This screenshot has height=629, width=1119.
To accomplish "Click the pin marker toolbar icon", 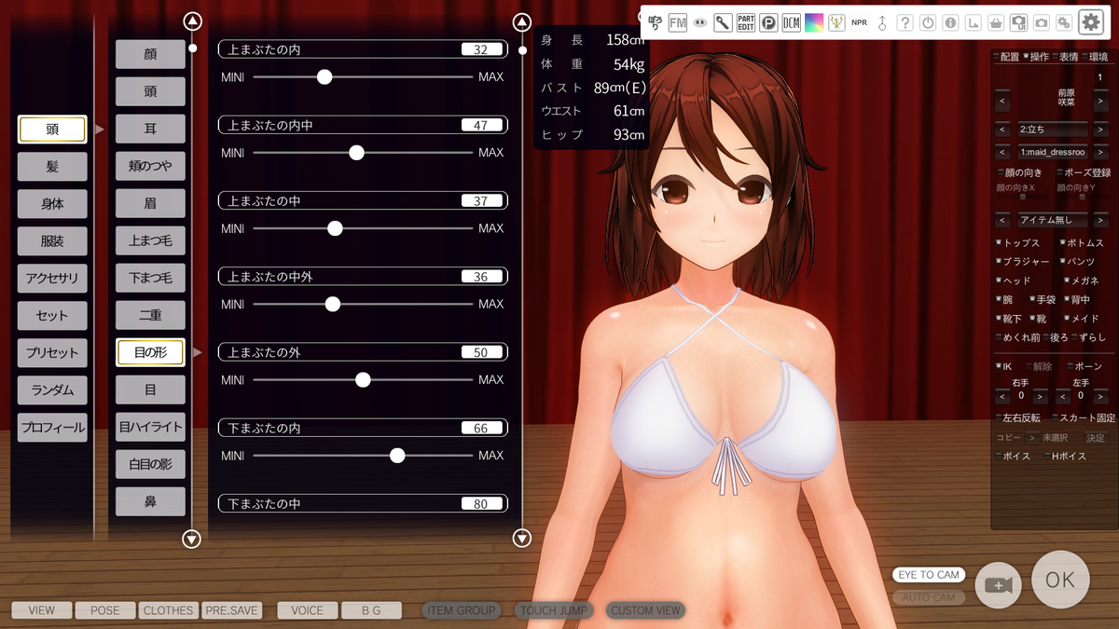I will pos(882,22).
